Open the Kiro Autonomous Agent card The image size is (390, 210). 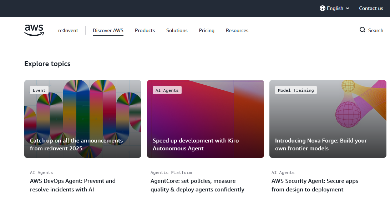pos(206,119)
